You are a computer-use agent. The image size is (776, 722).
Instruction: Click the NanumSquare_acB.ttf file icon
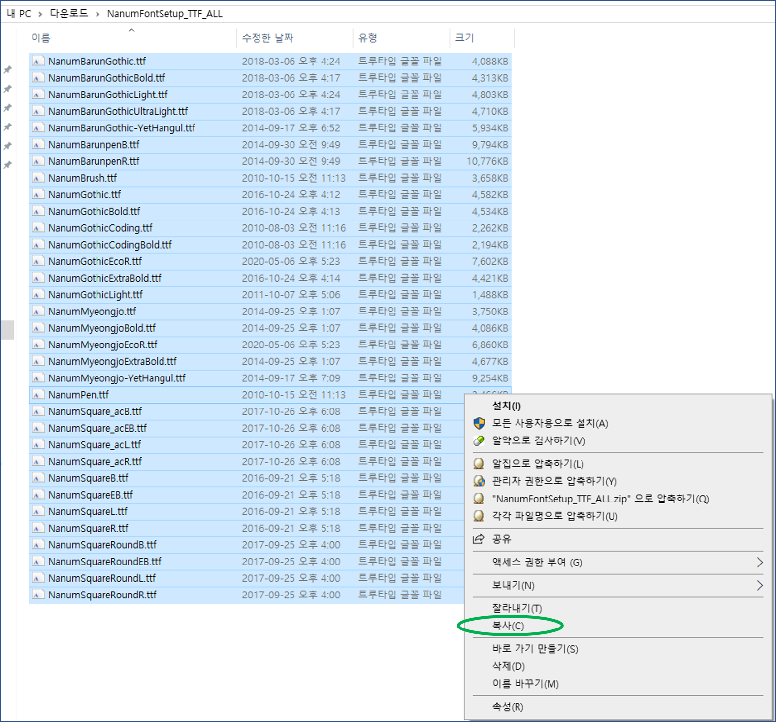[x=38, y=411]
